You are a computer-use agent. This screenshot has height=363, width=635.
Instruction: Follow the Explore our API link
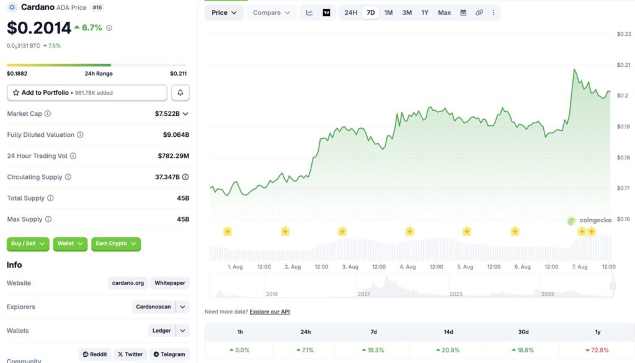click(270, 312)
